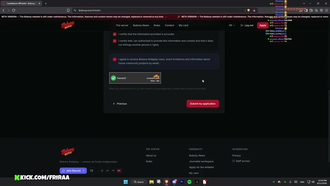
Task: Open The server menu item
Action: pyautogui.click(x=122, y=25)
